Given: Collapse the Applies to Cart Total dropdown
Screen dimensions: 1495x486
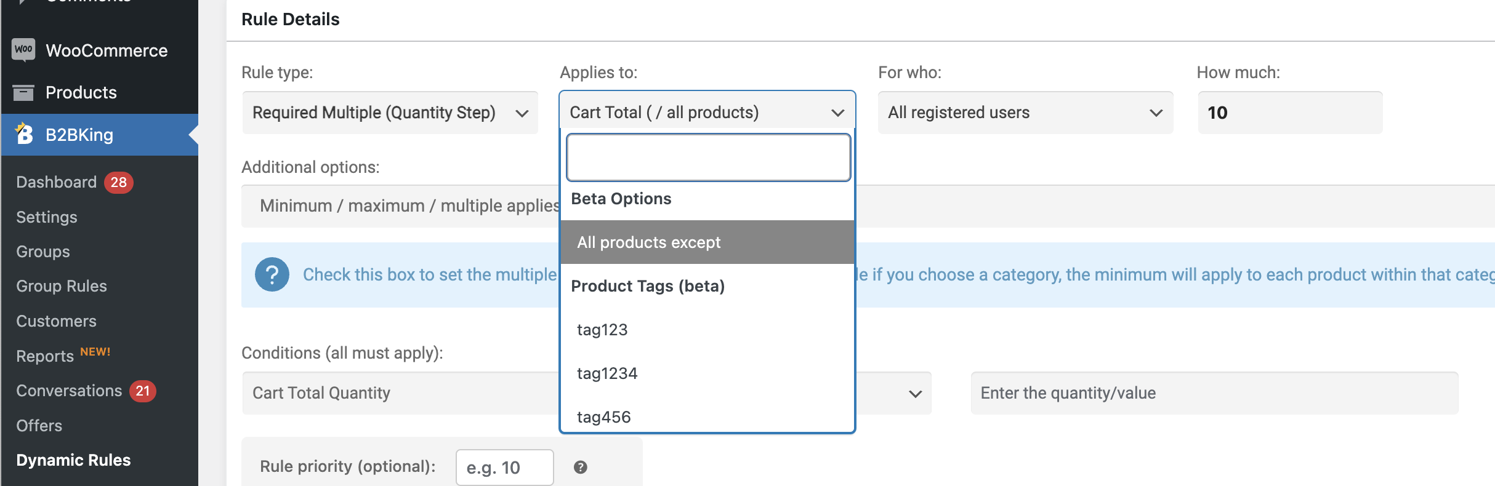Looking at the screenshot, I should pos(707,113).
